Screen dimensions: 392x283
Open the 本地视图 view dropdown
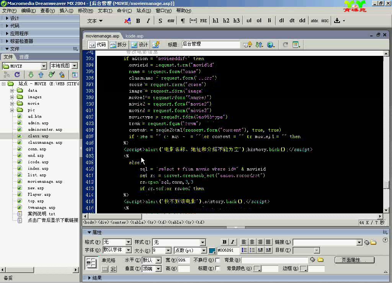64,66
